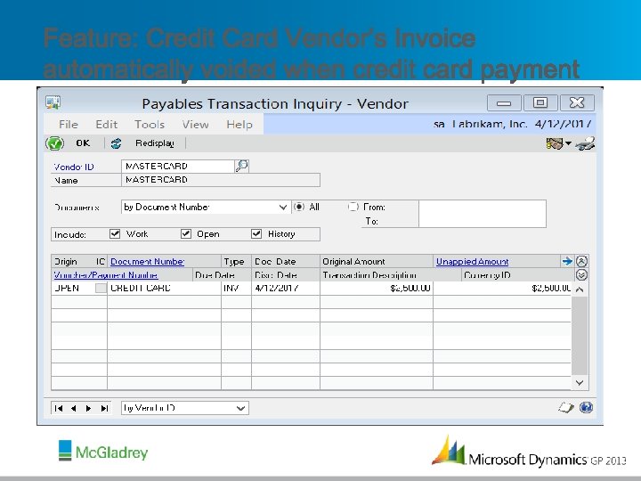
Task: Select the From radio button
Action: (x=353, y=207)
